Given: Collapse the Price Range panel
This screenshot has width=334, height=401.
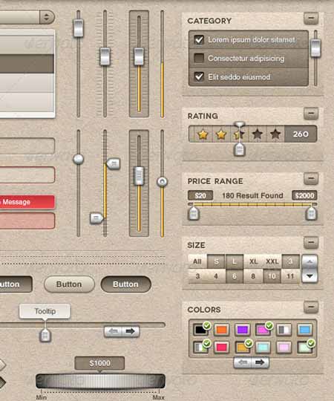Looking at the screenshot, I should click(311, 178).
